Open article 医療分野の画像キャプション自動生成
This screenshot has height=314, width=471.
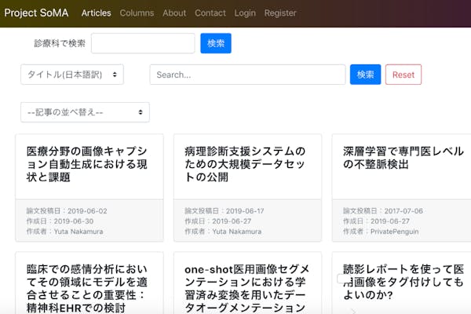[x=88, y=164]
